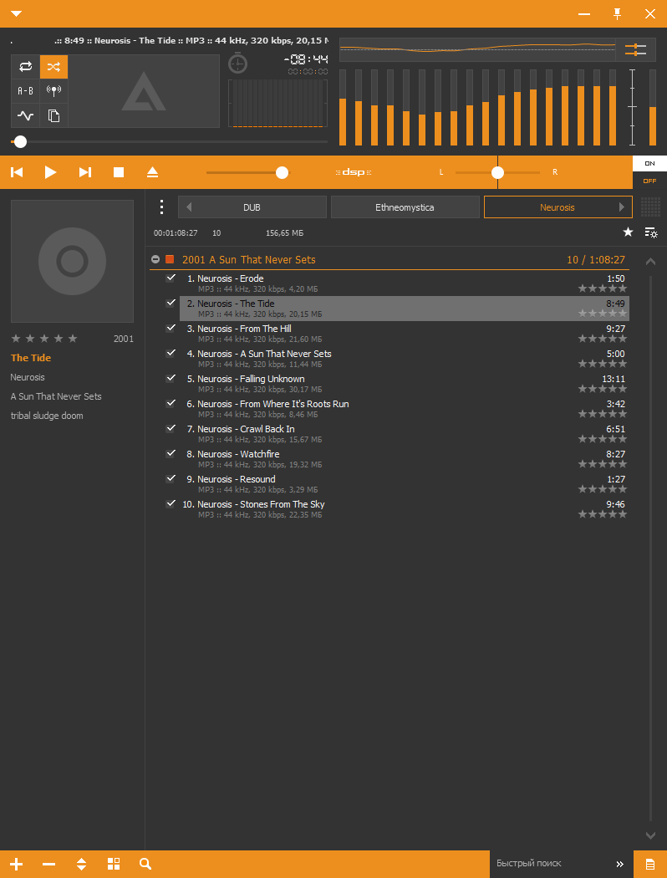Turn the equalizer OFF
The height and width of the screenshot is (878, 667).
[649, 181]
